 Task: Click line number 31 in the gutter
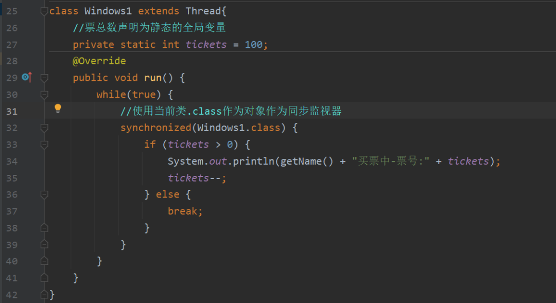(x=12, y=111)
